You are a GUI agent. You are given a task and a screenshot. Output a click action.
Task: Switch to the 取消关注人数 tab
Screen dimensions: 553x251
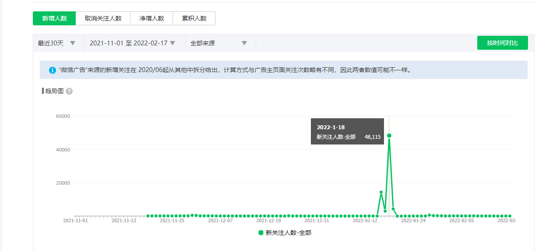(x=103, y=18)
